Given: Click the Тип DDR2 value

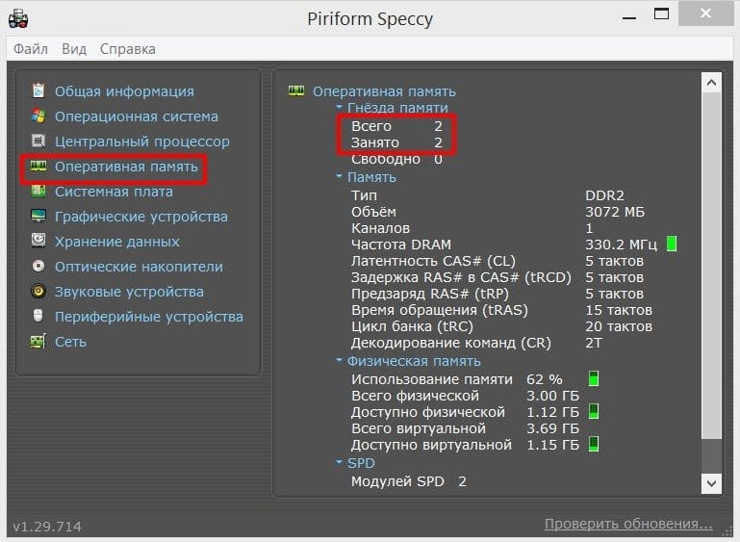Looking at the screenshot, I should [x=604, y=195].
